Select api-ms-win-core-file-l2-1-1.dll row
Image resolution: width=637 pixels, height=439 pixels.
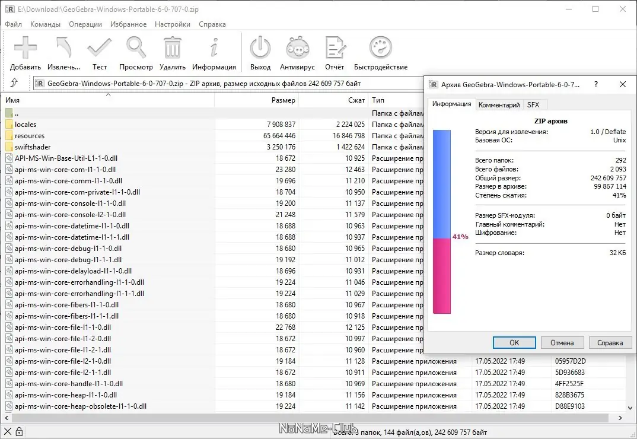point(315,373)
